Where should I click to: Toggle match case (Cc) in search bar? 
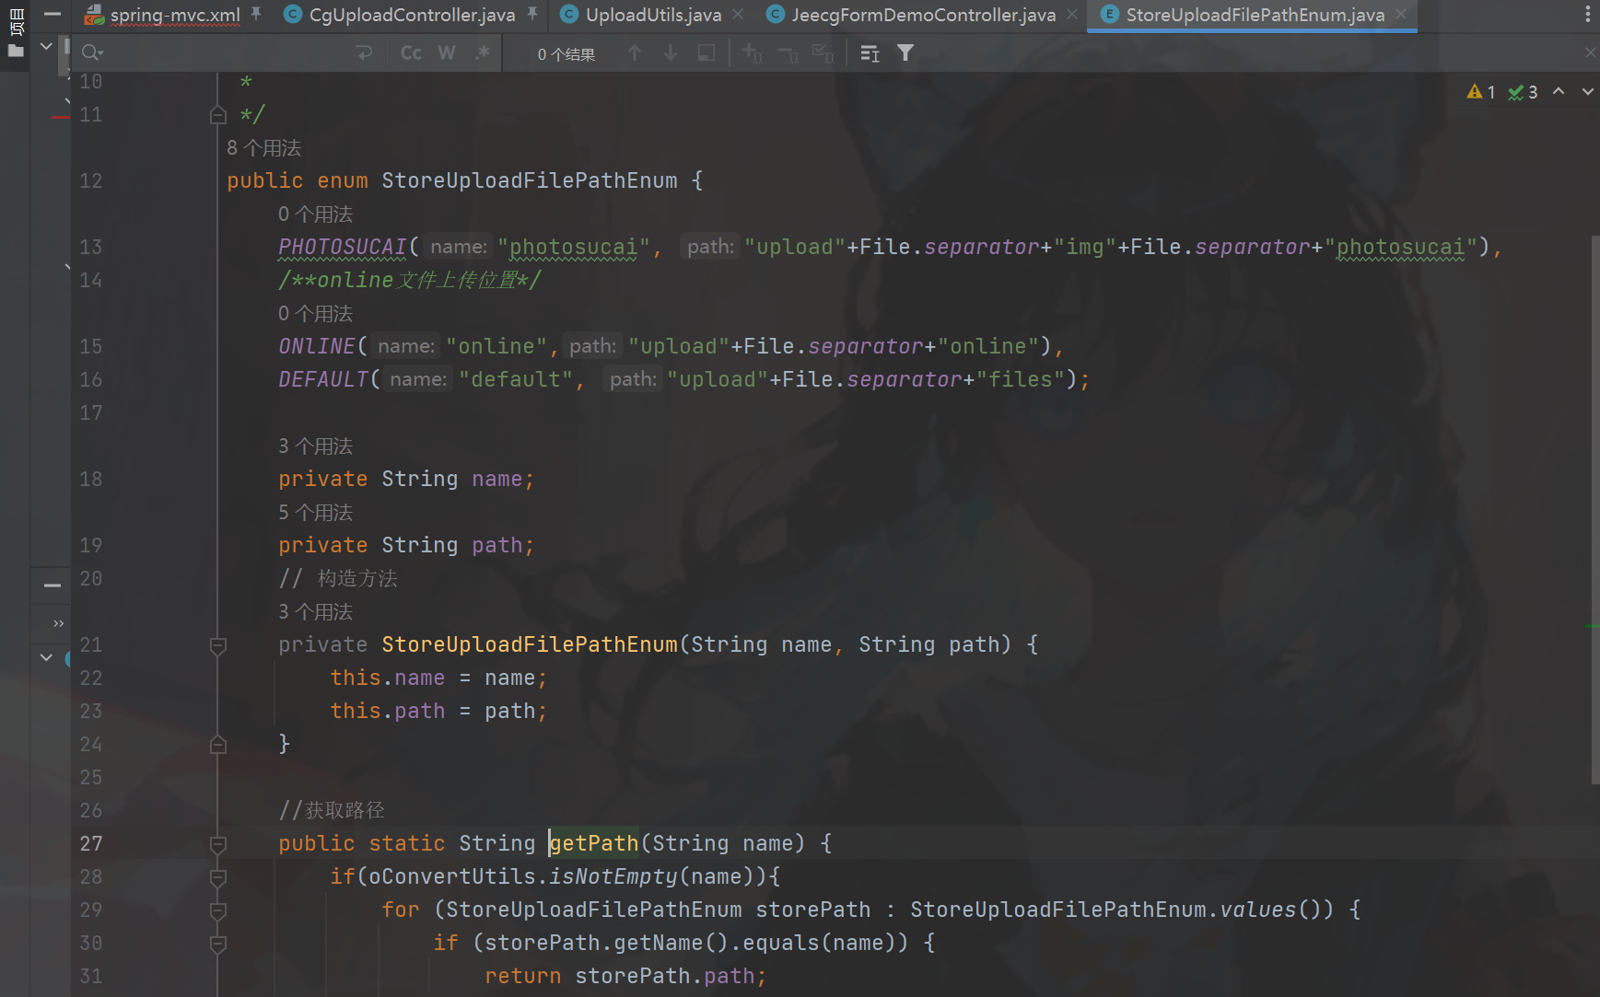tap(411, 53)
